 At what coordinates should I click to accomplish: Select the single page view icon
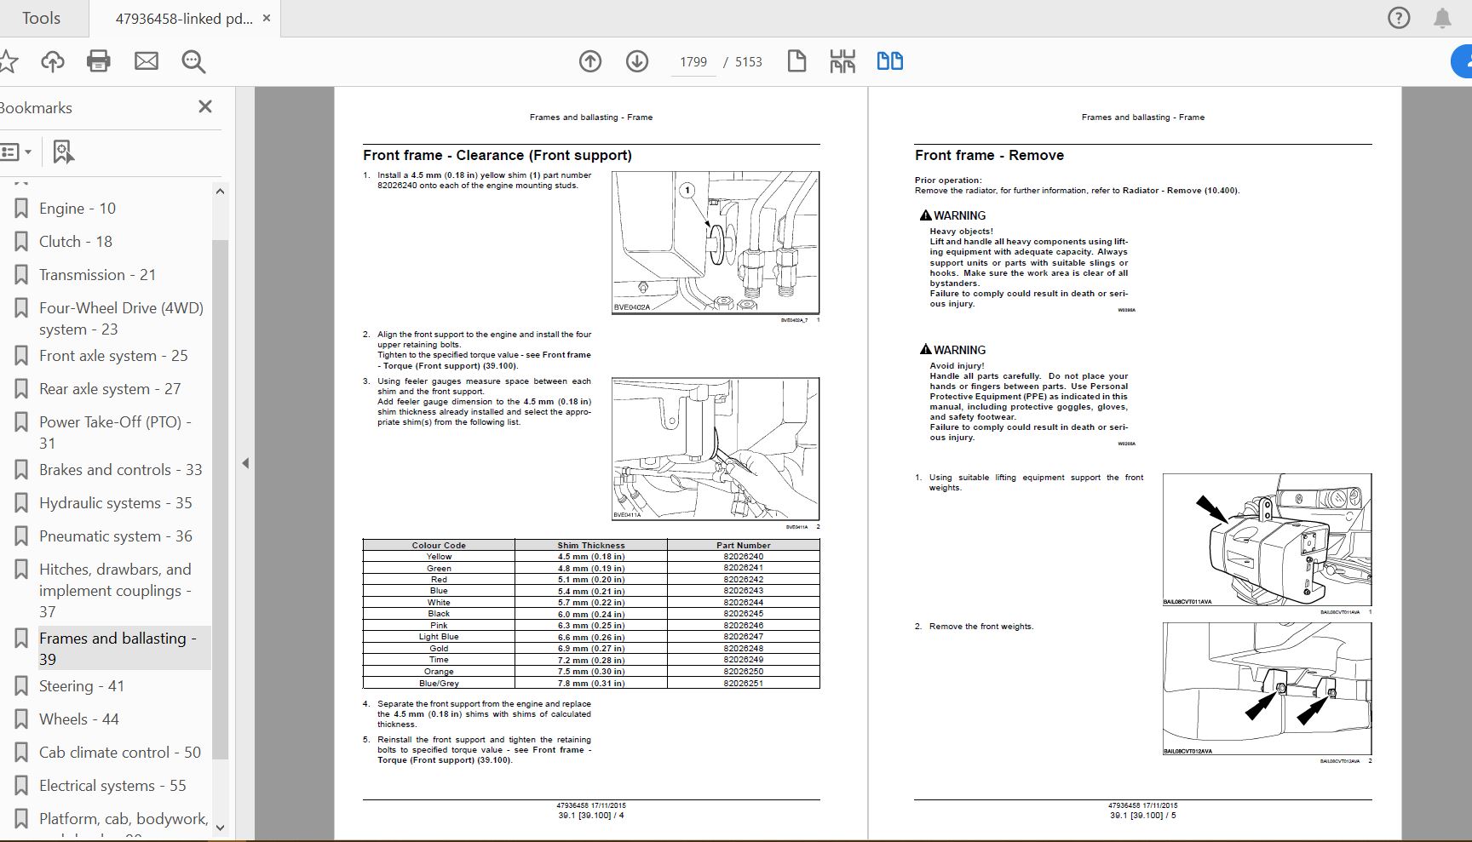tap(796, 61)
